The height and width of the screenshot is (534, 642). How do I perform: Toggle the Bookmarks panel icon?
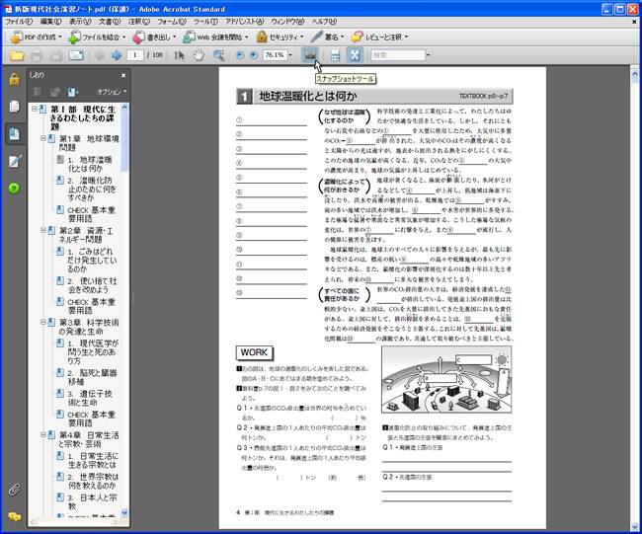[15, 134]
